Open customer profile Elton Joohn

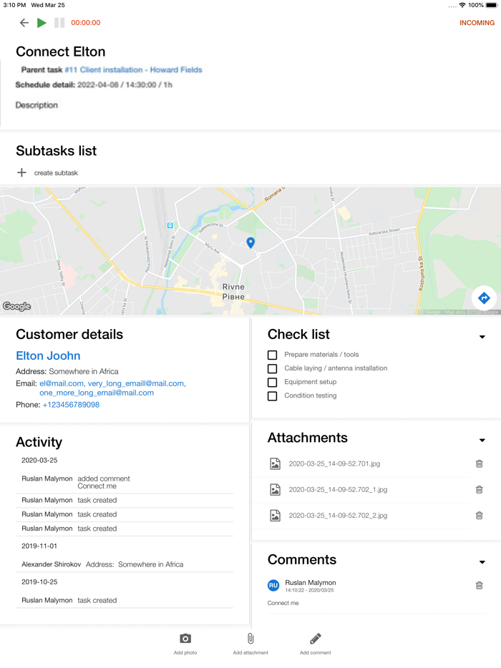tap(48, 355)
